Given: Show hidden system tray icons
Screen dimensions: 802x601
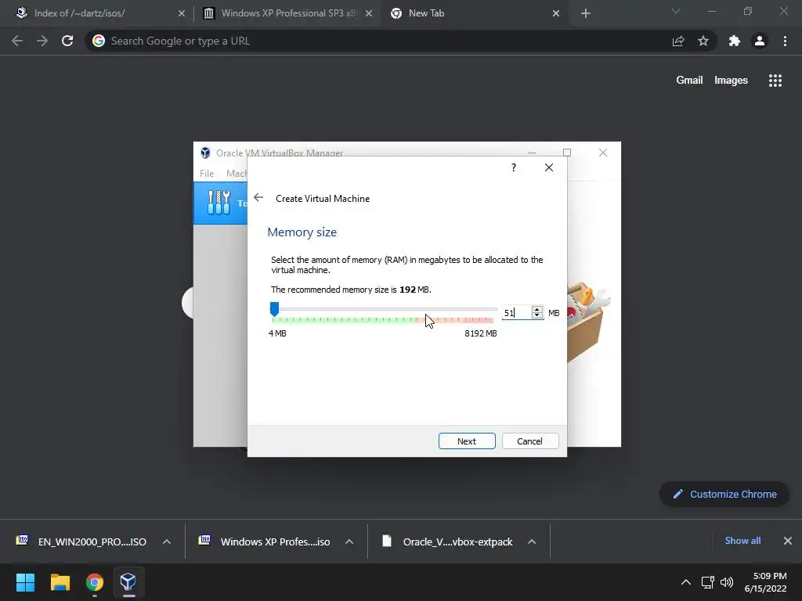Looking at the screenshot, I should (686, 582).
